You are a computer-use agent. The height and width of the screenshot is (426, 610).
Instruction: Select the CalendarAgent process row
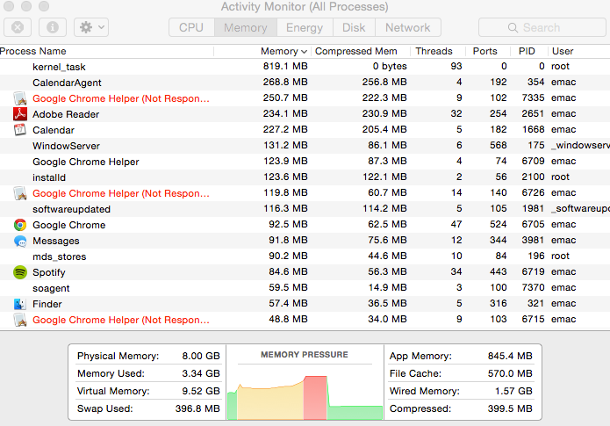click(x=305, y=83)
